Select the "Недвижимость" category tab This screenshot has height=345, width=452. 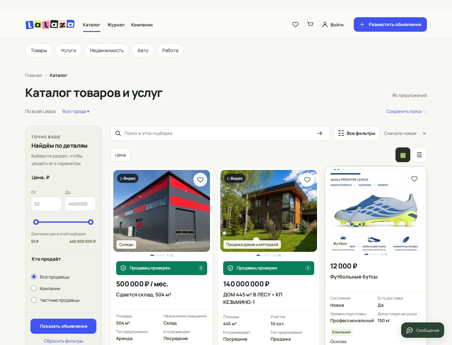click(x=107, y=50)
